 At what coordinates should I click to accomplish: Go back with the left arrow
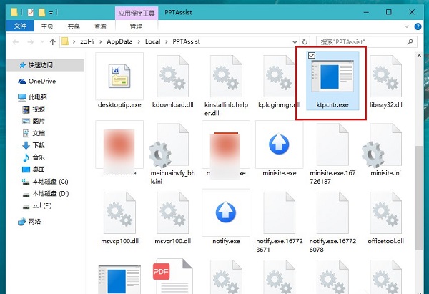pos(16,42)
